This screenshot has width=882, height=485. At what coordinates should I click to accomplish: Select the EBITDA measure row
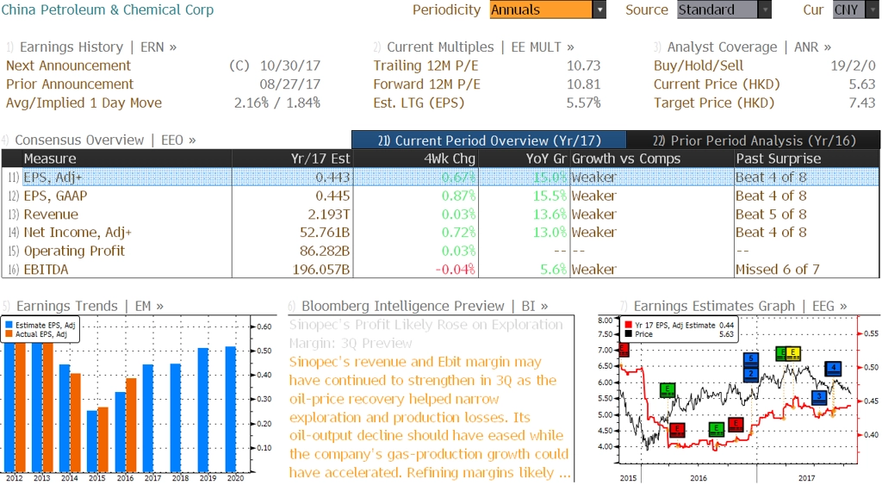tap(440, 270)
